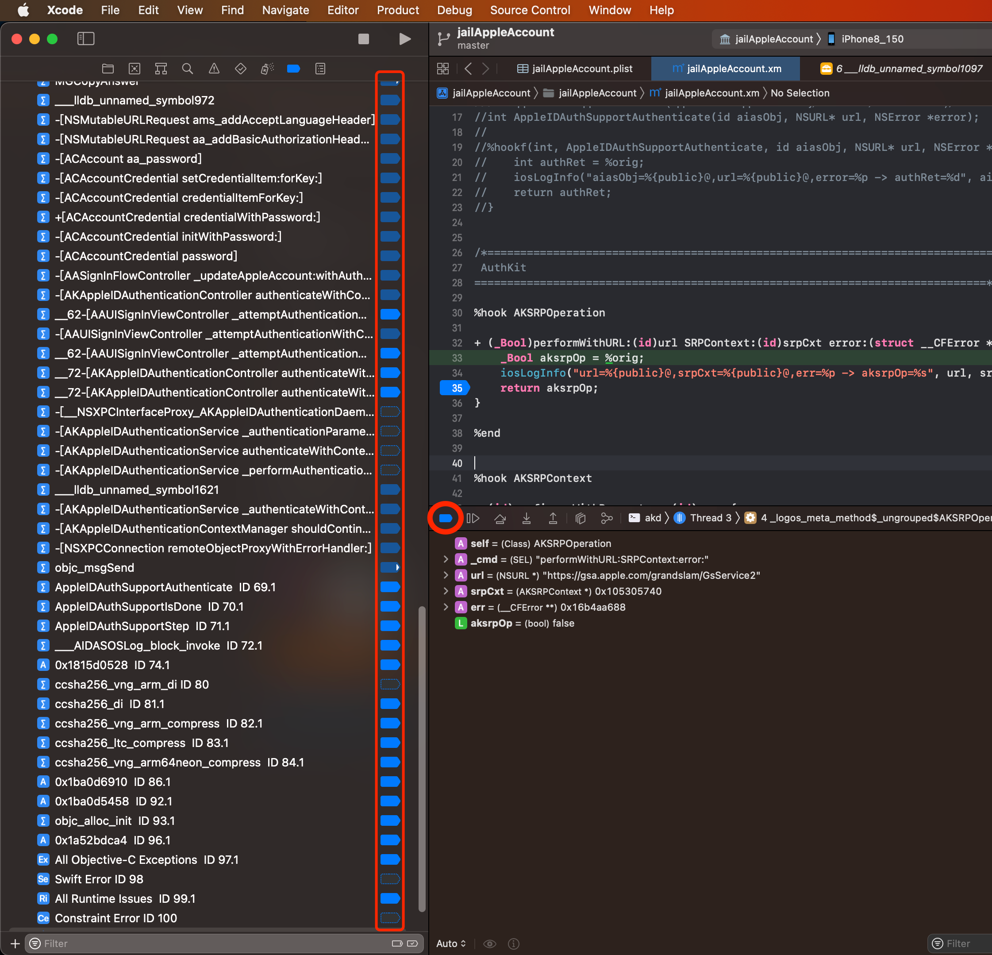This screenshot has height=955, width=992.
Task: Open the Symbol navigator
Action: [161, 68]
